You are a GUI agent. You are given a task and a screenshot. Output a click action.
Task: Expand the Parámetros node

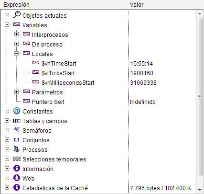click(x=16, y=92)
